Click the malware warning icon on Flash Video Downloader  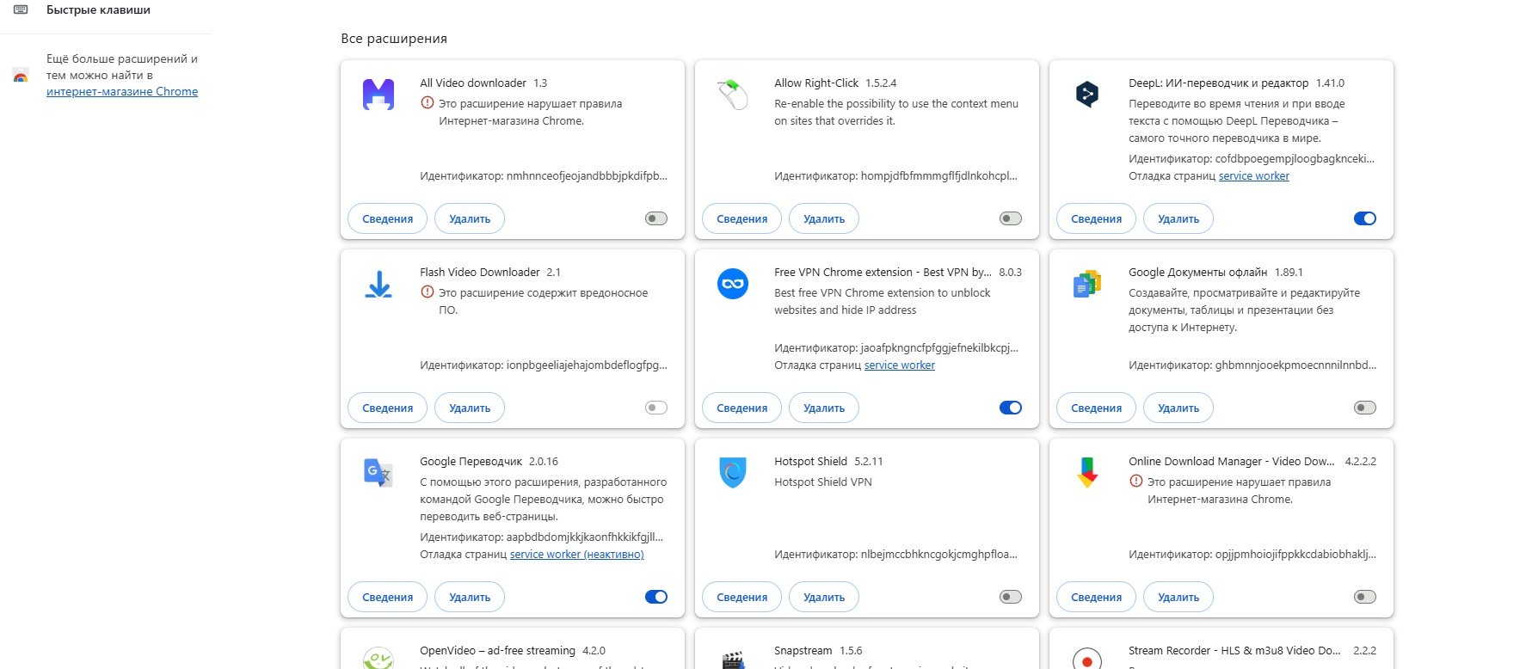click(x=428, y=292)
